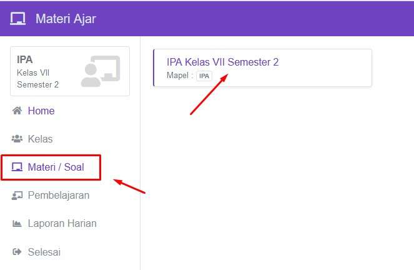Open the Kelas menu label
The image size is (414, 270).
41,139
